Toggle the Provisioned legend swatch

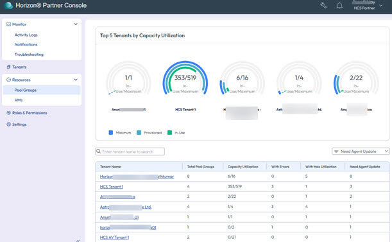pyautogui.click(x=139, y=133)
